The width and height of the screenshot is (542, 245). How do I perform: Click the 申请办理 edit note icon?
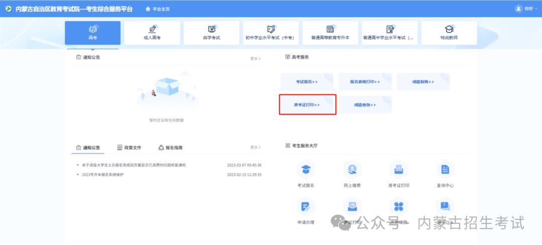306,206
